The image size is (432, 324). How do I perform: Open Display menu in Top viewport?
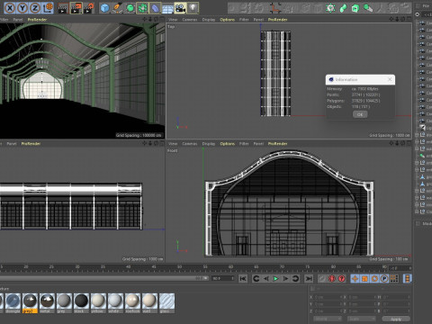pyautogui.click(x=209, y=20)
